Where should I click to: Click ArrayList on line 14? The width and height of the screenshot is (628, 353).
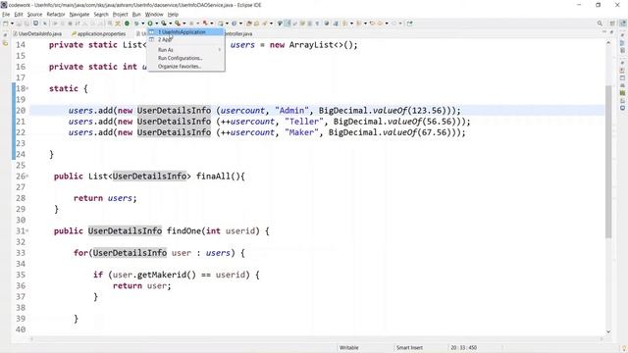pos(311,45)
